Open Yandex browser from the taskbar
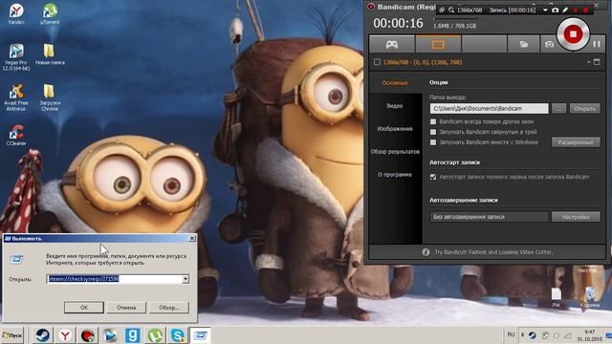Image resolution: width=612 pixels, height=344 pixels. (x=65, y=335)
